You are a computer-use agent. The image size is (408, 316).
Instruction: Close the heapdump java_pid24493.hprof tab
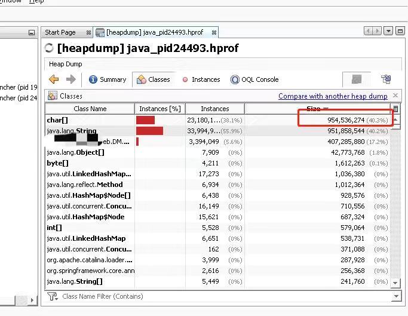coord(214,32)
